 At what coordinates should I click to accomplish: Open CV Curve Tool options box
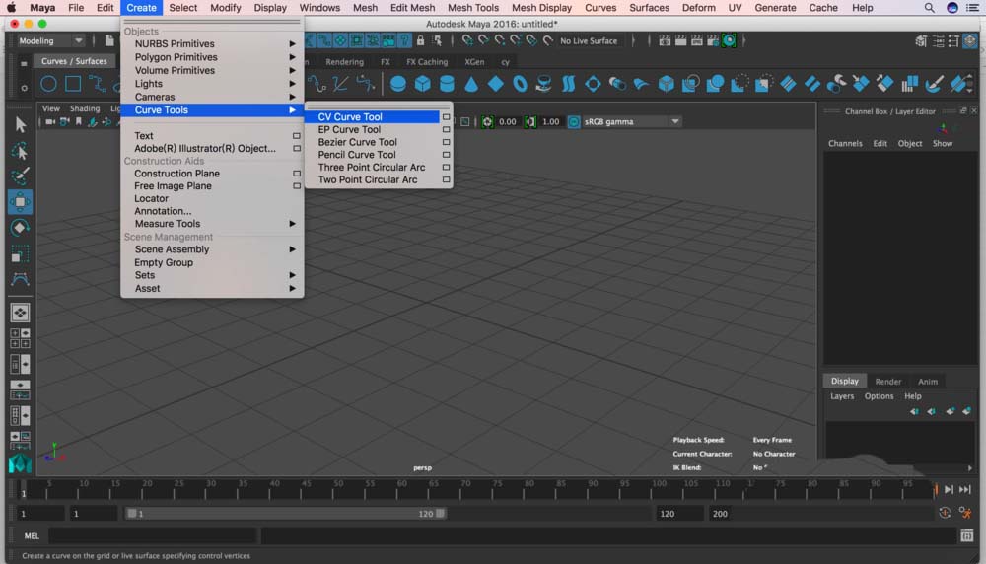pos(446,117)
